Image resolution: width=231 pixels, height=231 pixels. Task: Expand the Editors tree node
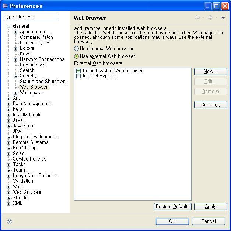coord(15,49)
